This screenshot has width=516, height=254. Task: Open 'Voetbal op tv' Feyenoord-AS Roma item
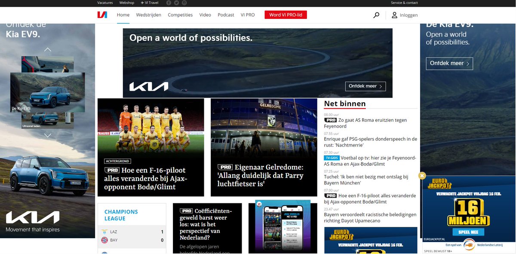pyautogui.click(x=370, y=161)
